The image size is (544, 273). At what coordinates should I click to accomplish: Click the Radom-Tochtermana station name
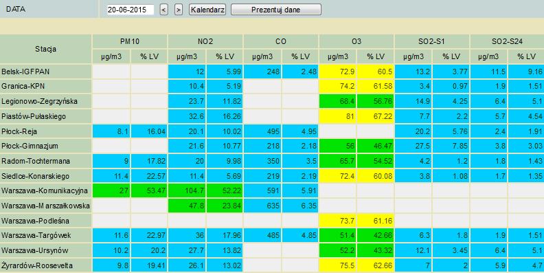(x=36, y=161)
